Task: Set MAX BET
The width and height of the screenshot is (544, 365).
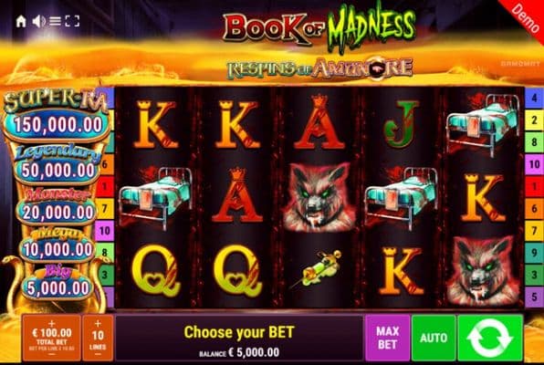Action: coord(388,338)
